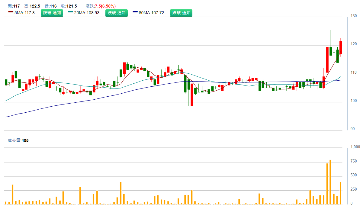Screen dimensions: 360x209
Task: Select the 60MA:107.72 legend label
Action: click(x=151, y=13)
